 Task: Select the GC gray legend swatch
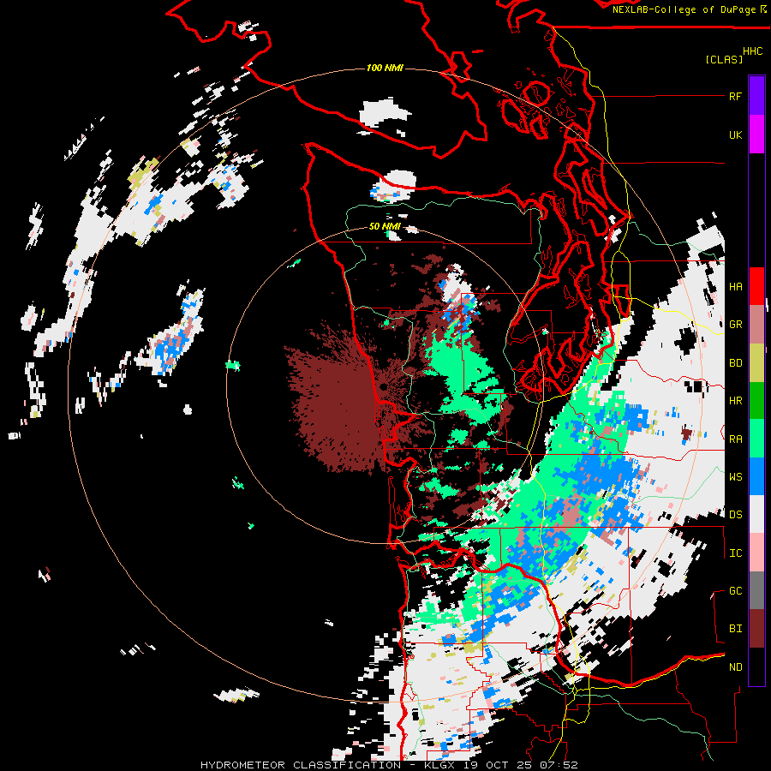click(x=756, y=590)
